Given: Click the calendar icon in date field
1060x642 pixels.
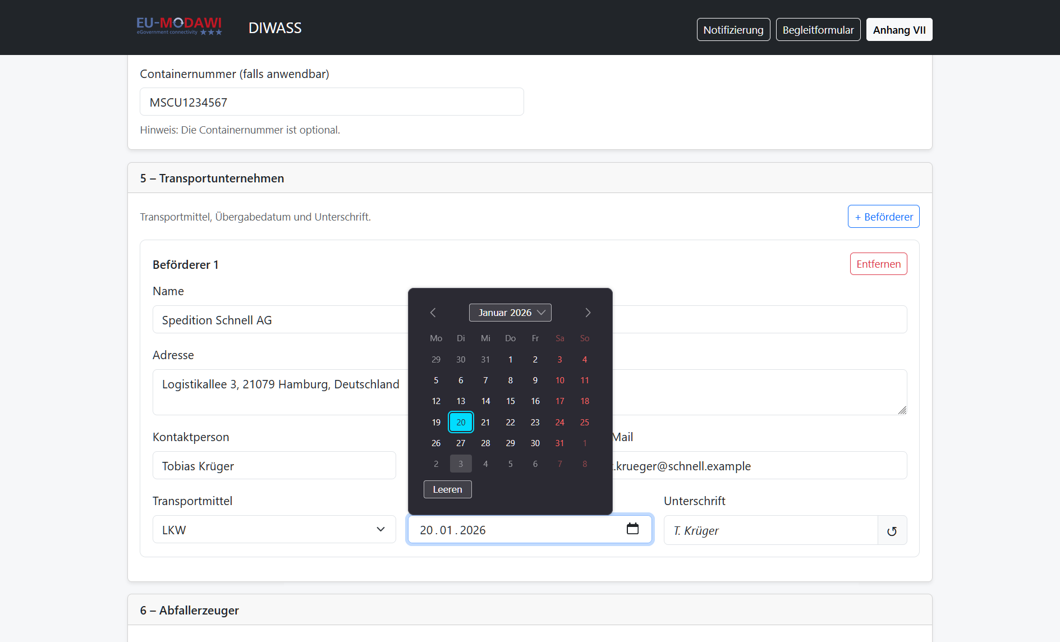Looking at the screenshot, I should point(632,529).
